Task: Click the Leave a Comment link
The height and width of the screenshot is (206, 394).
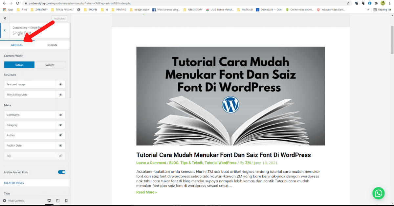Action: (151, 163)
